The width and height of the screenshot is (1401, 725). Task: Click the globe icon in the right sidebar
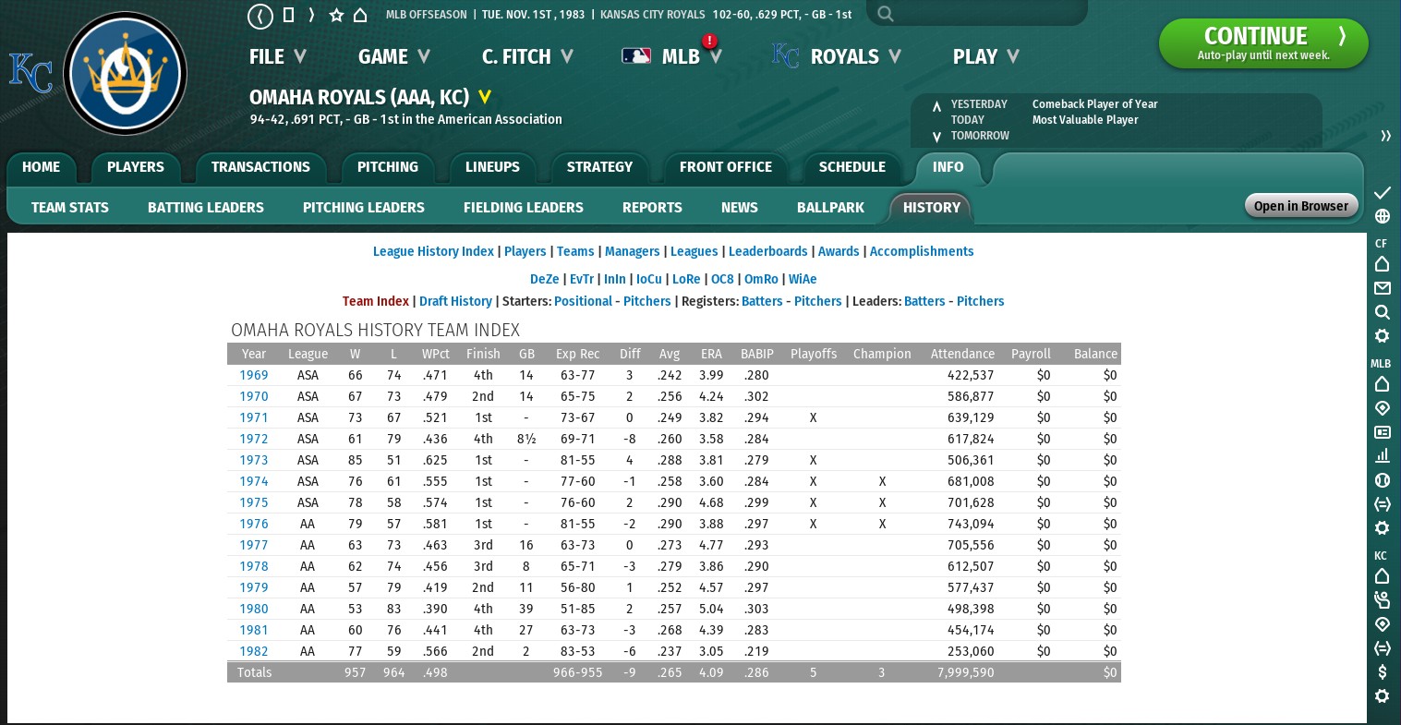(1382, 216)
